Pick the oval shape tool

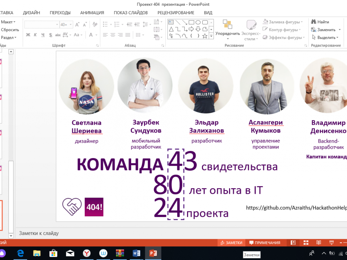point(198,22)
